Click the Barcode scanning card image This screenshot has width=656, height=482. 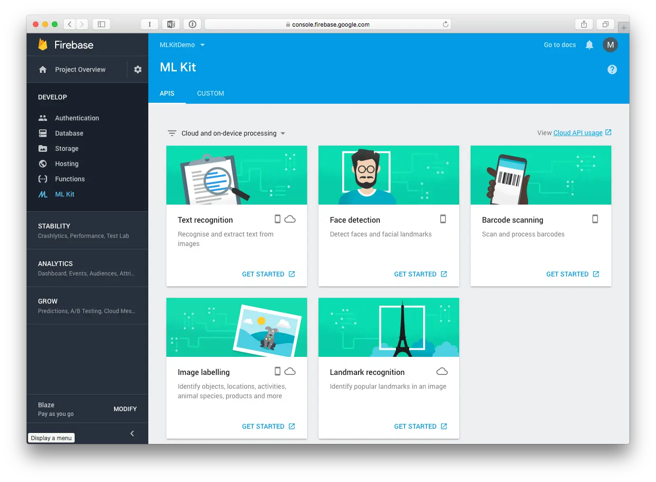(x=541, y=175)
